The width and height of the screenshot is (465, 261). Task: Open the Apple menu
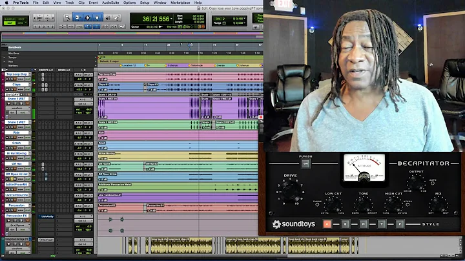(x=6, y=3)
